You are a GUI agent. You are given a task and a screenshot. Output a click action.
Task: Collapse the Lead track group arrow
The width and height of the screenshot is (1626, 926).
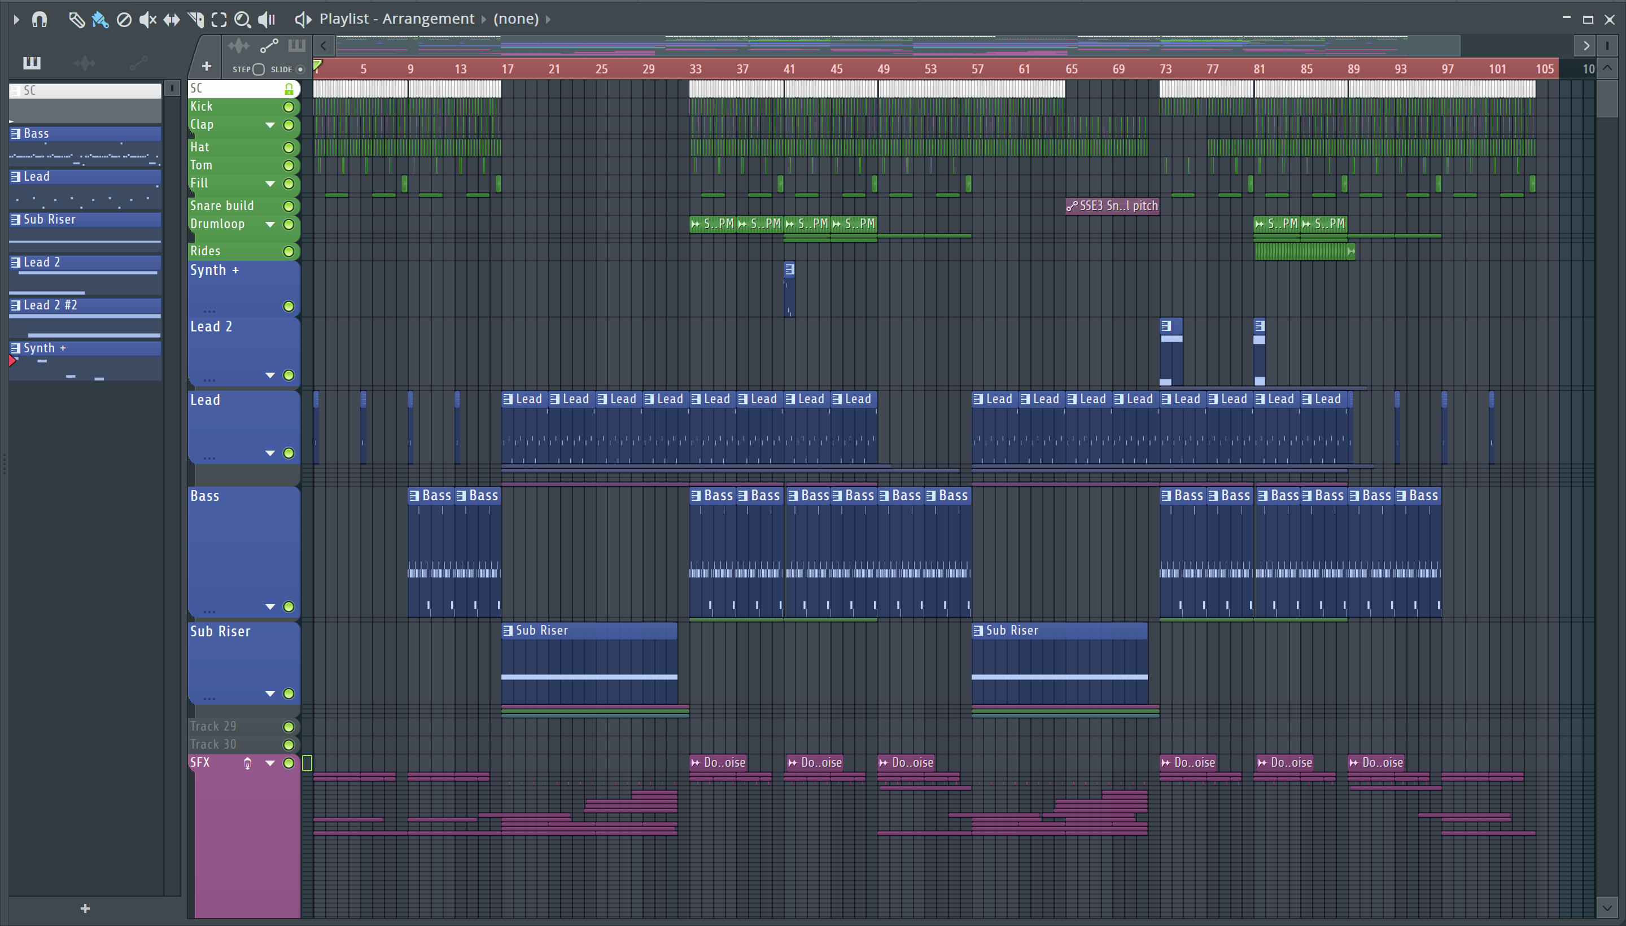[x=270, y=453]
